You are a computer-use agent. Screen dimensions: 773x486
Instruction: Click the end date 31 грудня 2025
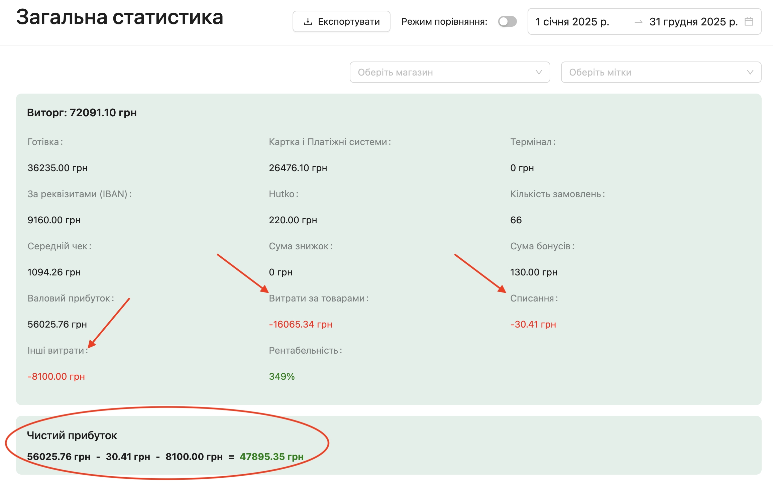(693, 22)
